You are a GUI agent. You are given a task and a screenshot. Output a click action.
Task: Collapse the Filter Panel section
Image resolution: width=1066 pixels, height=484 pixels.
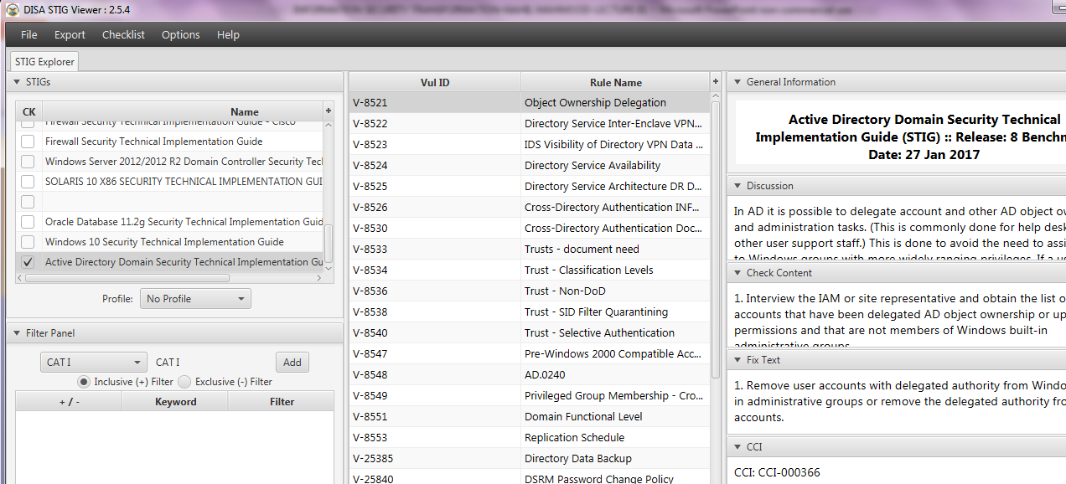tap(17, 333)
